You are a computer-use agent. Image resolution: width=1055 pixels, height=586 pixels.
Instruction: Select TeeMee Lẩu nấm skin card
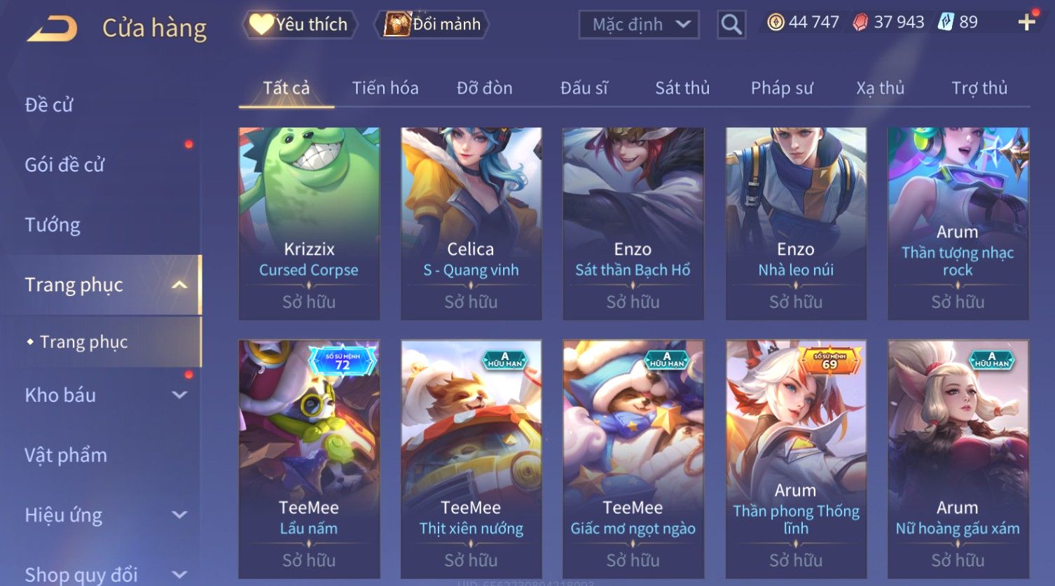(x=309, y=459)
